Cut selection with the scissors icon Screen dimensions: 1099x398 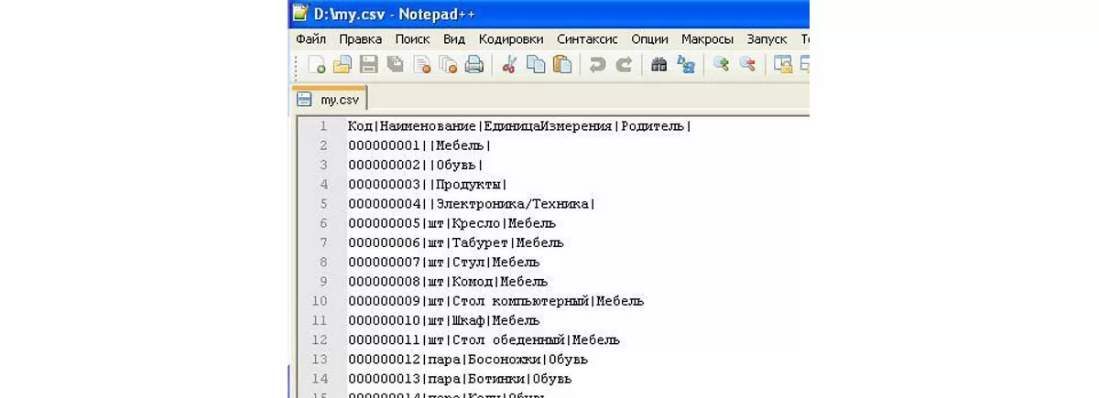[x=510, y=65]
